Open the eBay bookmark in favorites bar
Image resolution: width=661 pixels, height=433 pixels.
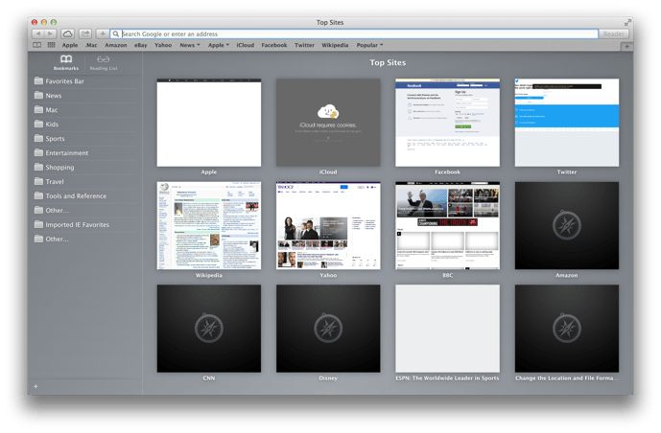click(141, 45)
